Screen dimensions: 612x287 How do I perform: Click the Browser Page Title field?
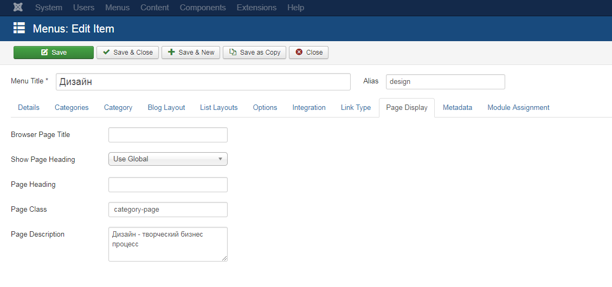(x=168, y=135)
